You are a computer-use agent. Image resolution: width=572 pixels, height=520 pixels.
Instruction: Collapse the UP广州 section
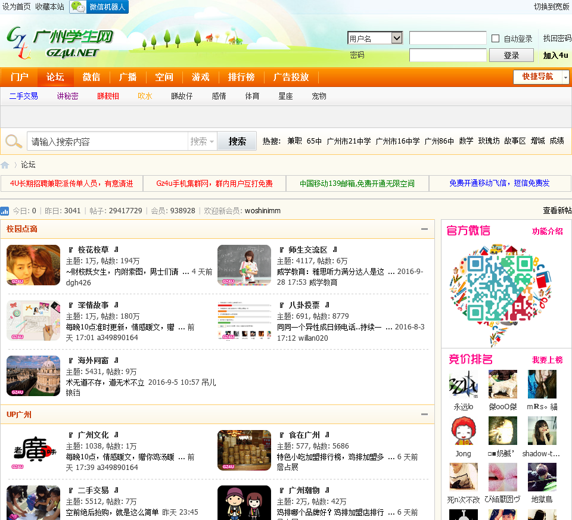(424, 414)
